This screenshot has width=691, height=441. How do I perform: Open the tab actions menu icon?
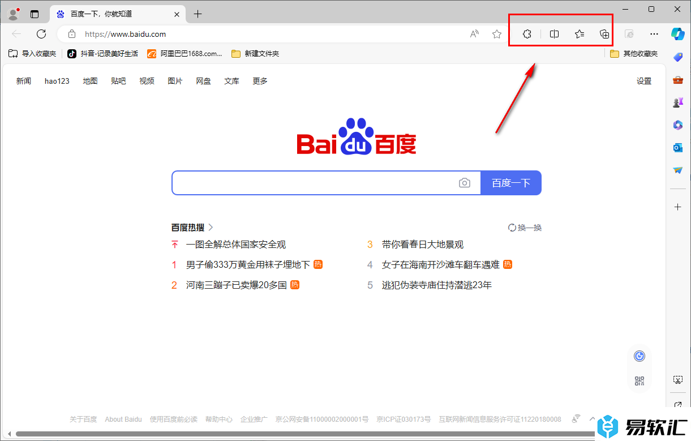[x=35, y=14]
